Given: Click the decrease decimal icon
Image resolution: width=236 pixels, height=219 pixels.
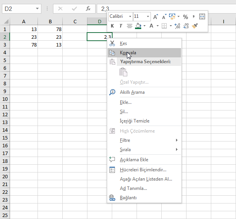Looking at the screenshot, I should (186, 26).
